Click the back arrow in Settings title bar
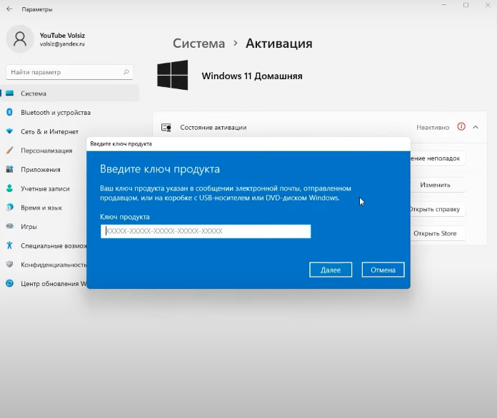The width and height of the screenshot is (497, 418). tap(9, 9)
